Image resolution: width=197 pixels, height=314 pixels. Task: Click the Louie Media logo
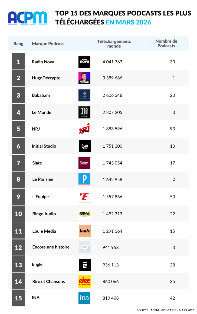coord(84,231)
